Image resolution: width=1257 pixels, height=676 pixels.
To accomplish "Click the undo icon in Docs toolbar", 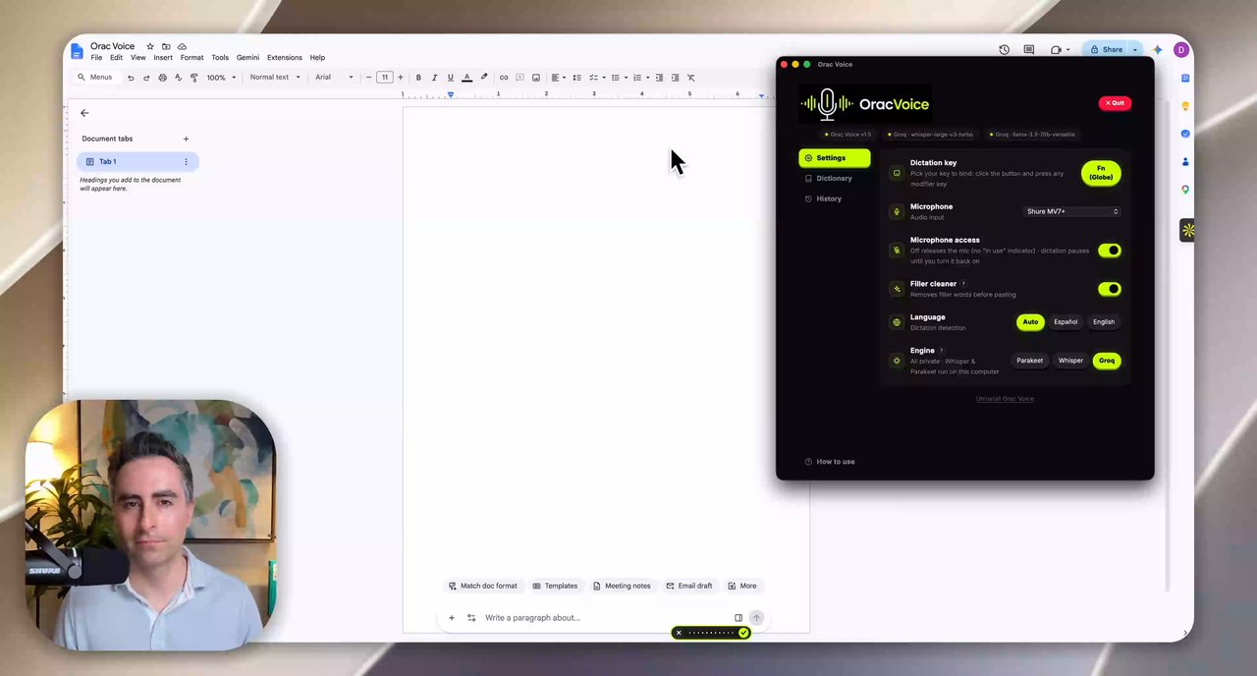I will pos(131,78).
